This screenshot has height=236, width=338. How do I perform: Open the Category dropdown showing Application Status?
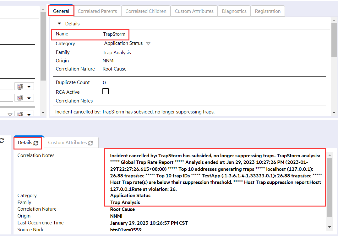(148, 44)
